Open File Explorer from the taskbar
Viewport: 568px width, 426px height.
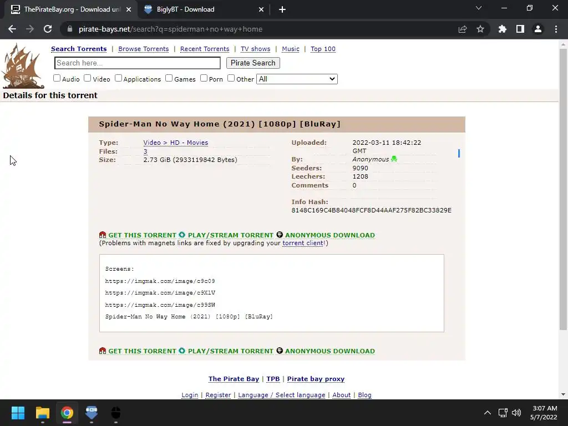click(x=42, y=413)
